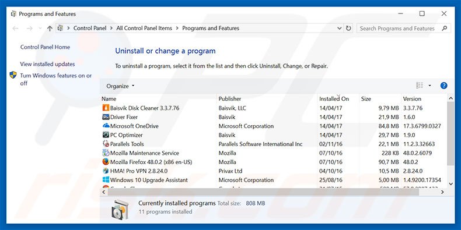Open Turn Windows features on or off
This screenshot has height=230, width=461.
pos(56,79)
